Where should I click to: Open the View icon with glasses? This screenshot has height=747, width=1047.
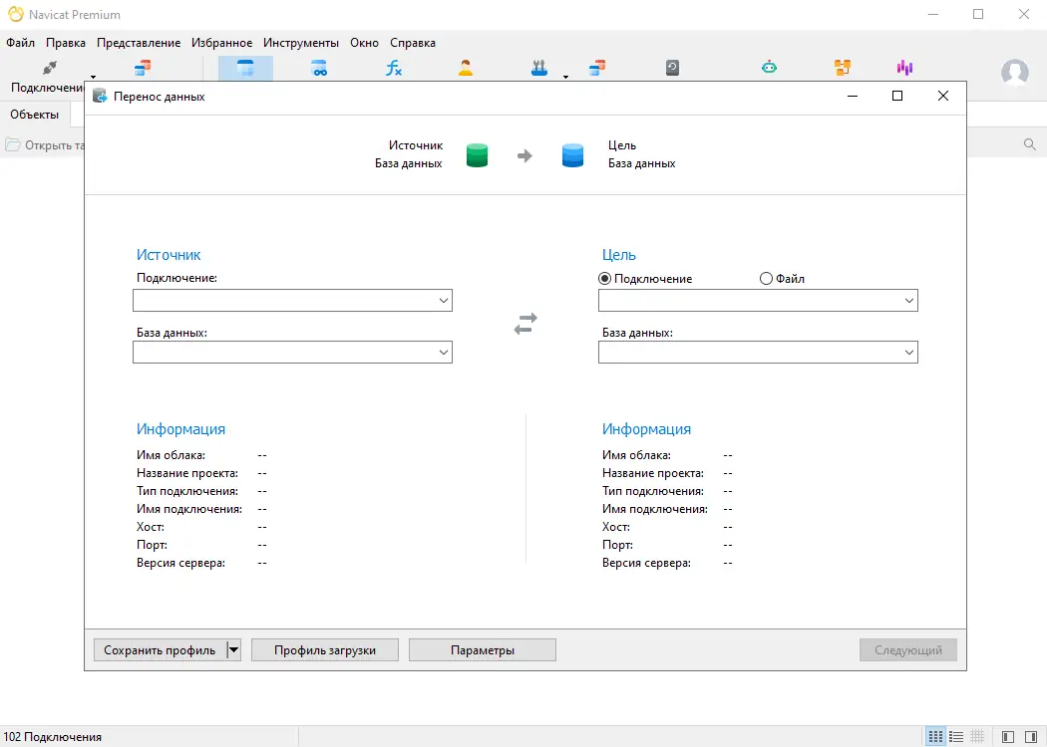click(319, 68)
